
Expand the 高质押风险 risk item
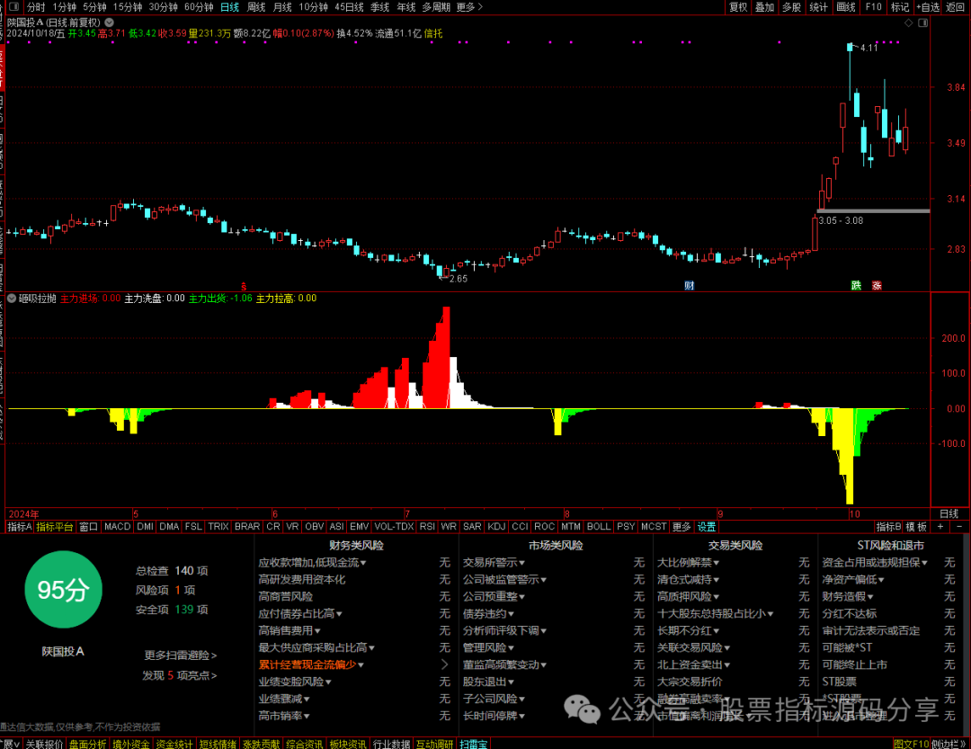(x=688, y=597)
